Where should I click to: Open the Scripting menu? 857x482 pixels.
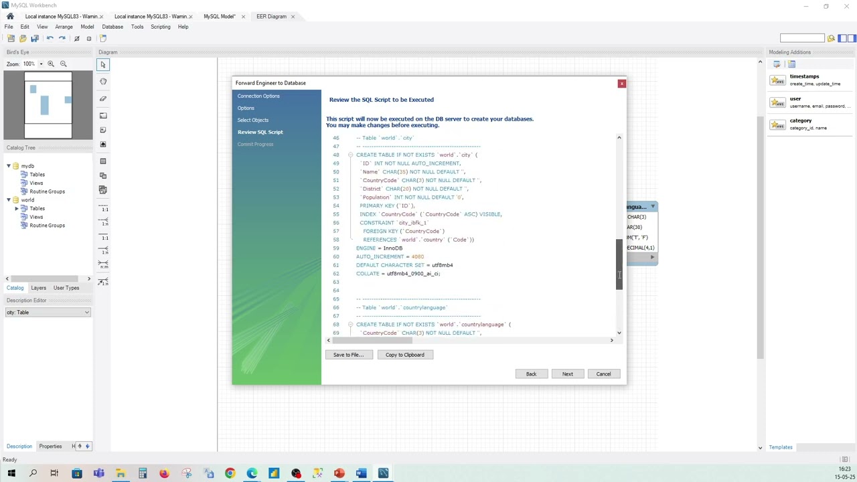(x=161, y=27)
